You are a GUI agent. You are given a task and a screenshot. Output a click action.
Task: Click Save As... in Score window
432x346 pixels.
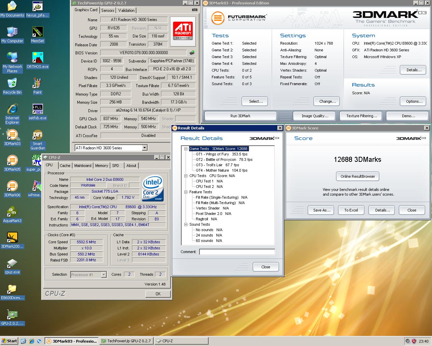(321, 210)
